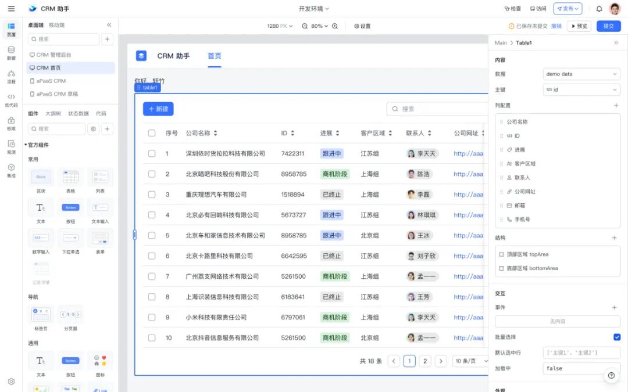Open the 数据 demo data dropdown
The height and width of the screenshot is (392, 628).
point(581,74)
